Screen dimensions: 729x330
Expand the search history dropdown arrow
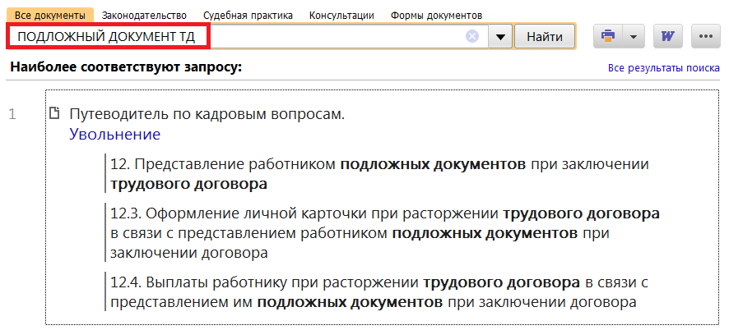click(500, 37)
